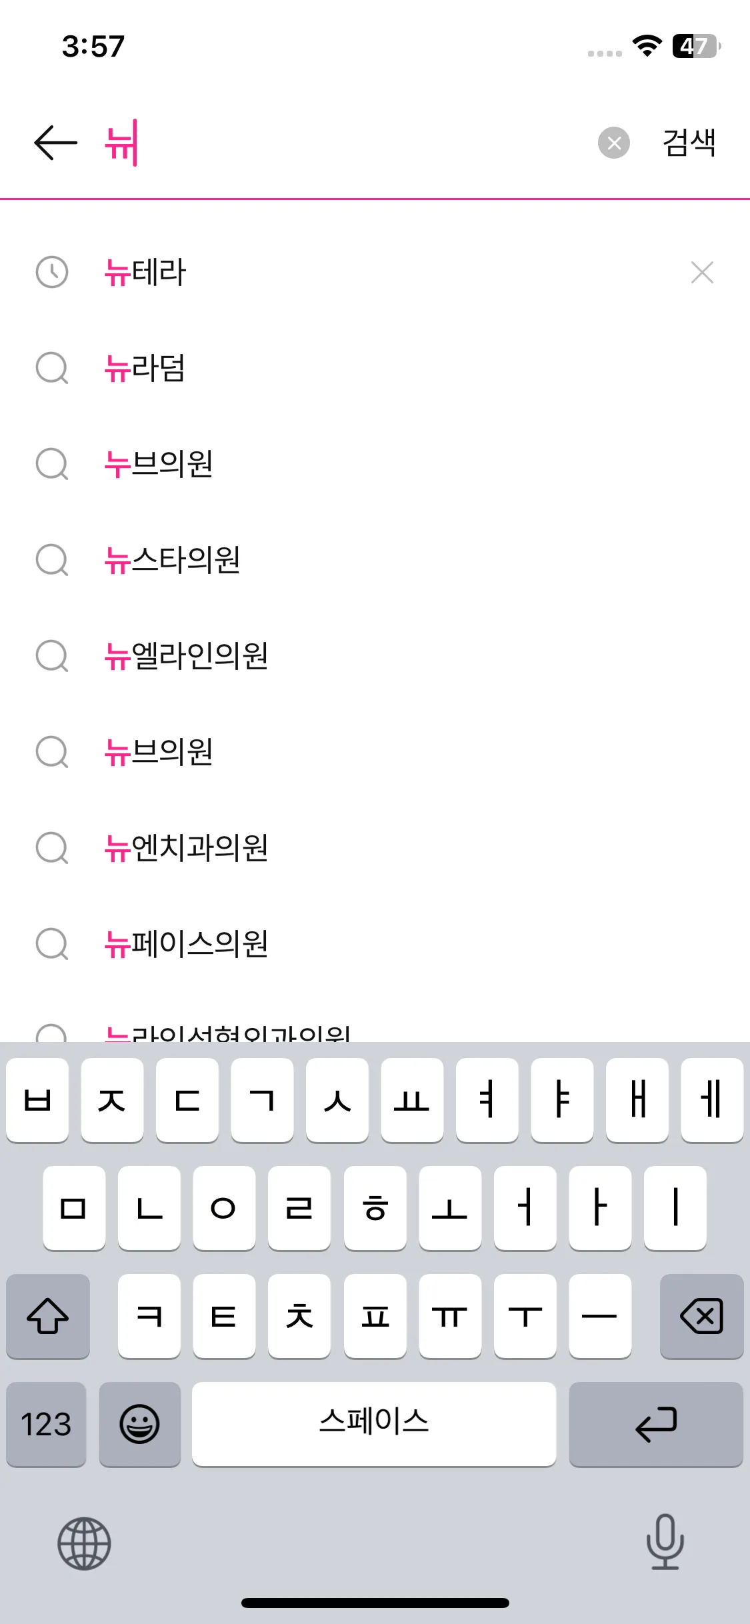Screen dimensions: 750x1624
Task: Tap the ㅂ key on keyboard
Action: [x=37, y=1100]
